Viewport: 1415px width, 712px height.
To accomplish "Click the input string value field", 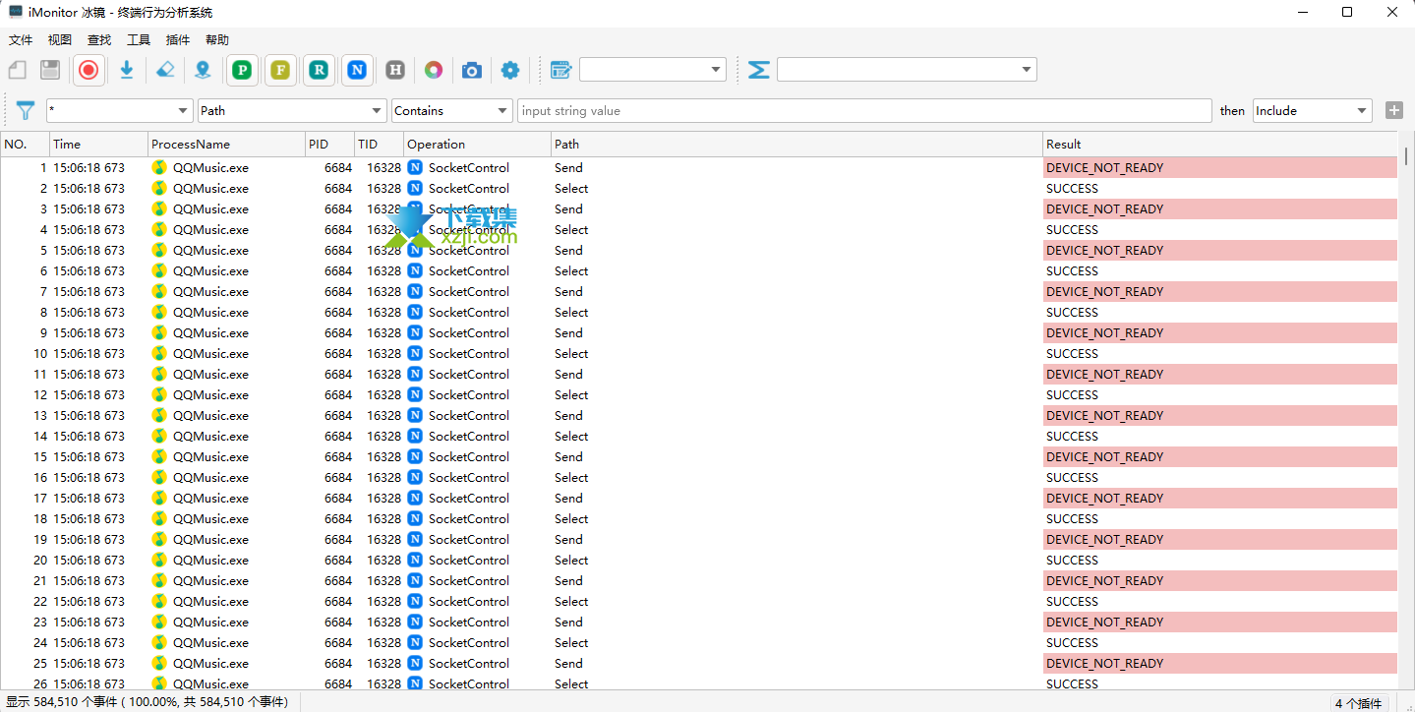I will click(x=864, y=111).
